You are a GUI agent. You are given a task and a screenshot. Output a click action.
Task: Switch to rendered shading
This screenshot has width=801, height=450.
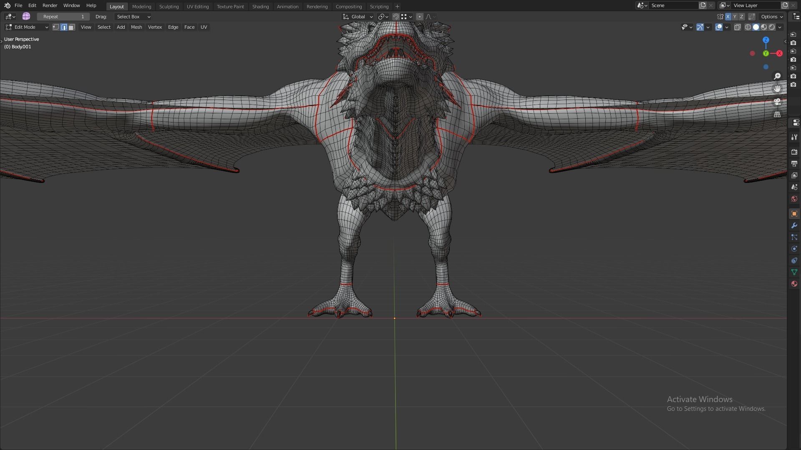point(772,27)
